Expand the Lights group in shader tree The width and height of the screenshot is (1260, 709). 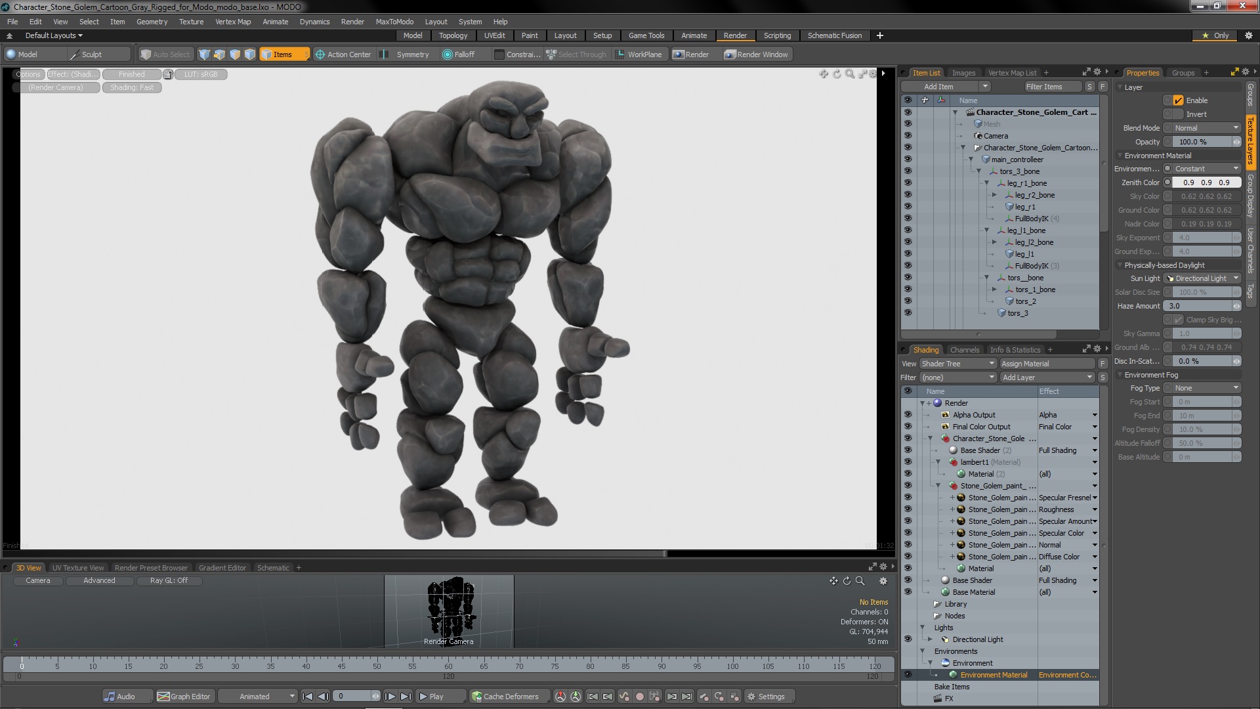(922, 628)
